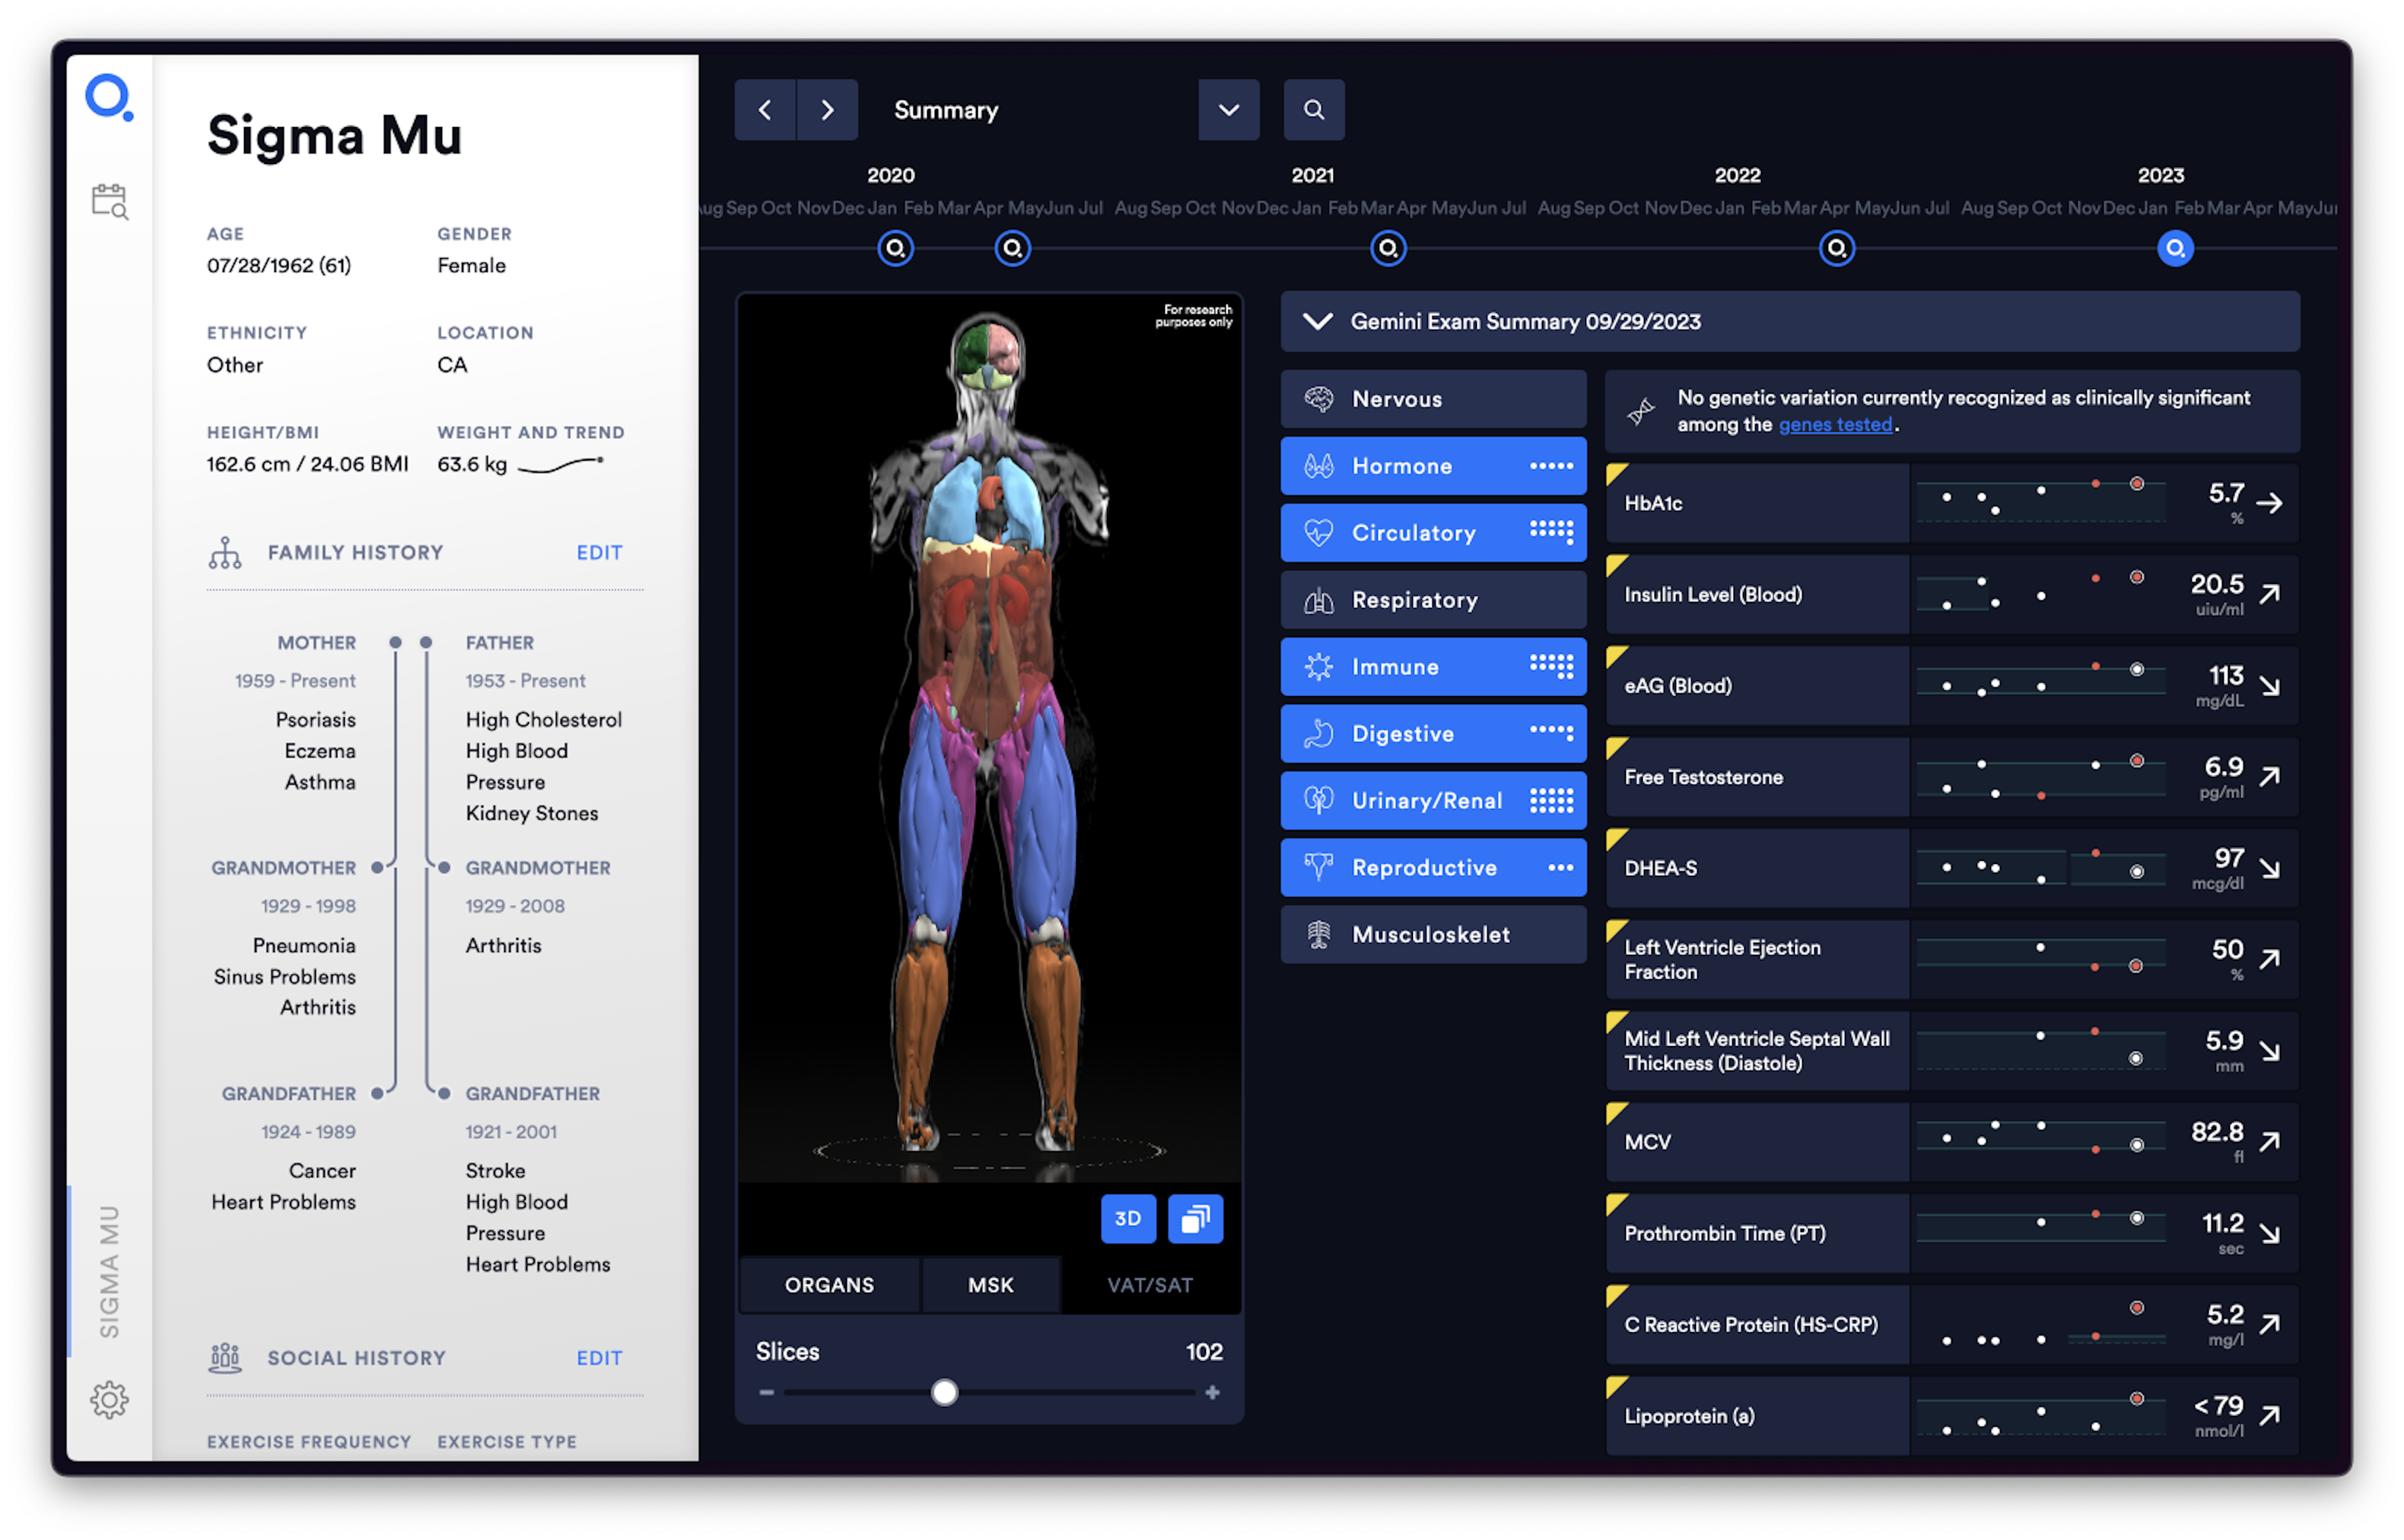Collapse the Gemini Exam Summary section
This screenshot has height=1540, width=2404.
[x=1317, y=321]
